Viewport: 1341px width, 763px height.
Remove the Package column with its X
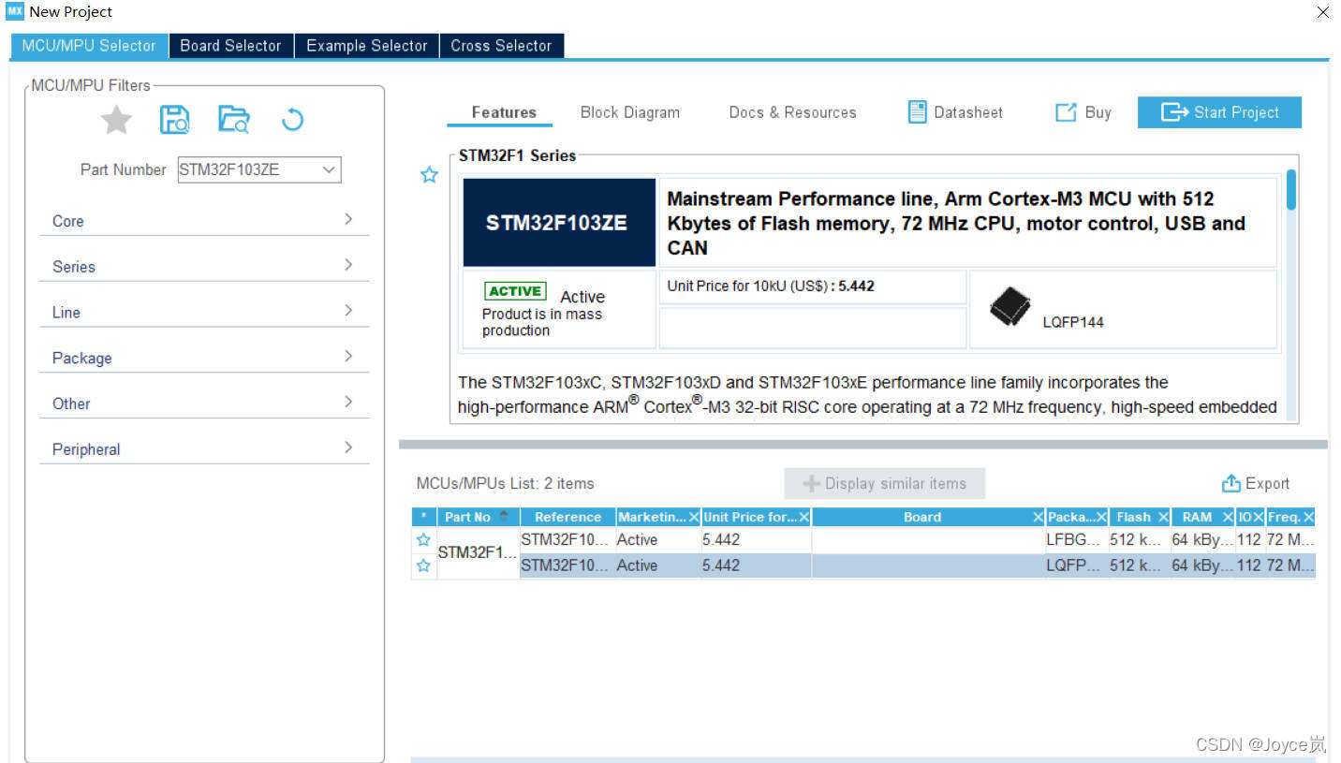[1101, 517]
